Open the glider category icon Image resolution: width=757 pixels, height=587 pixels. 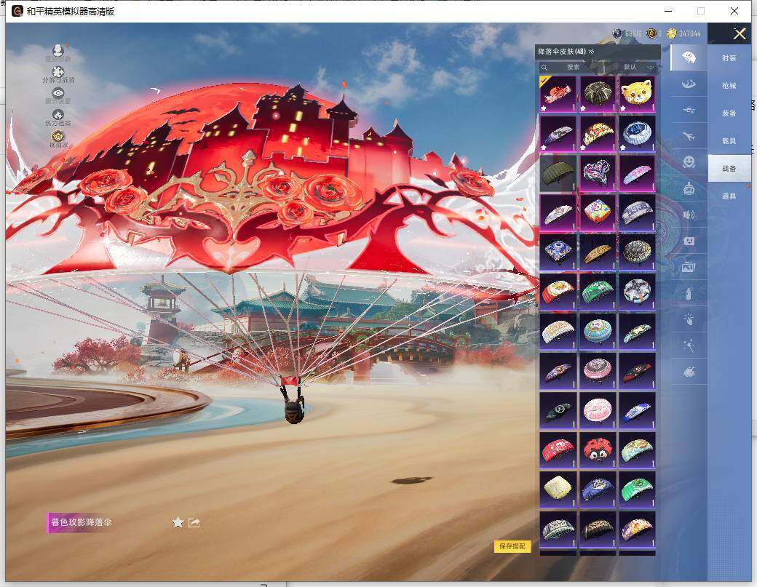coord(689,84)
